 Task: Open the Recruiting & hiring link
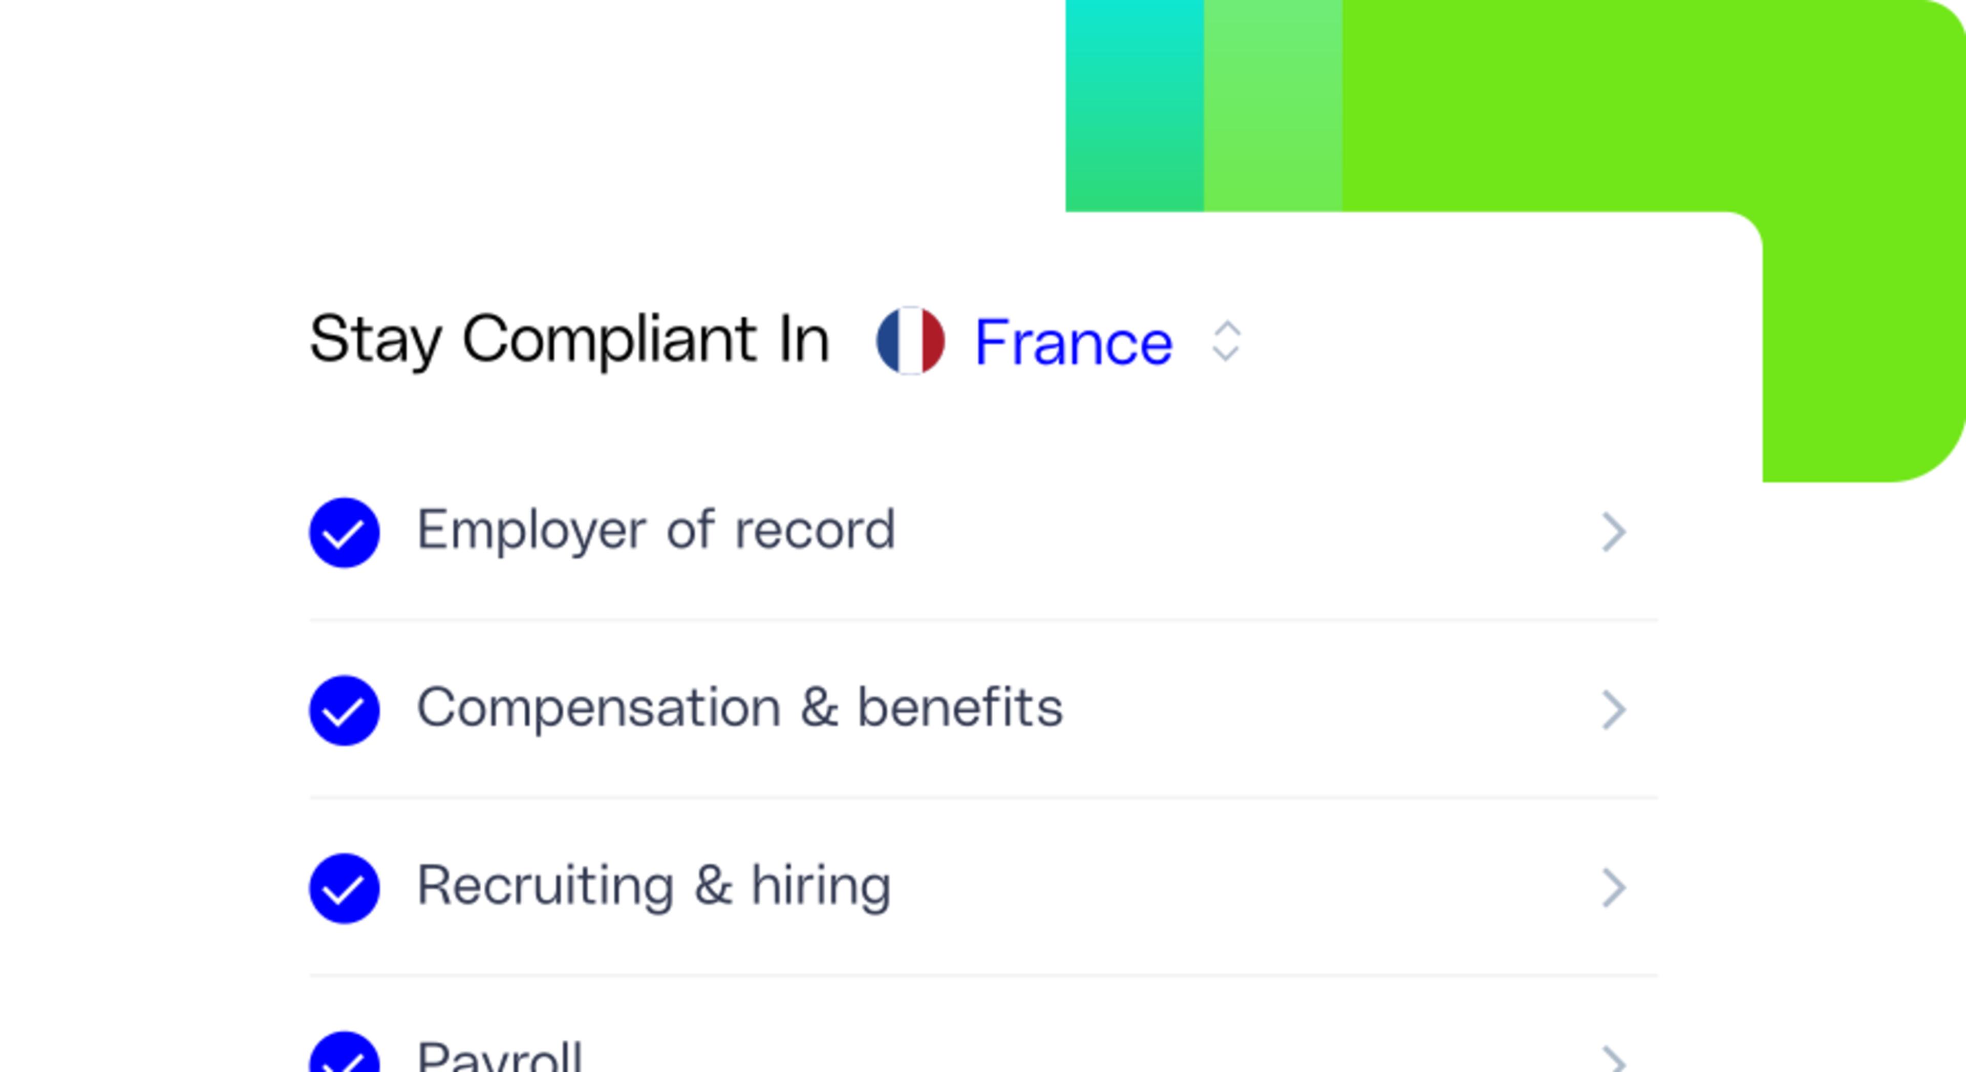coord(653,885)
